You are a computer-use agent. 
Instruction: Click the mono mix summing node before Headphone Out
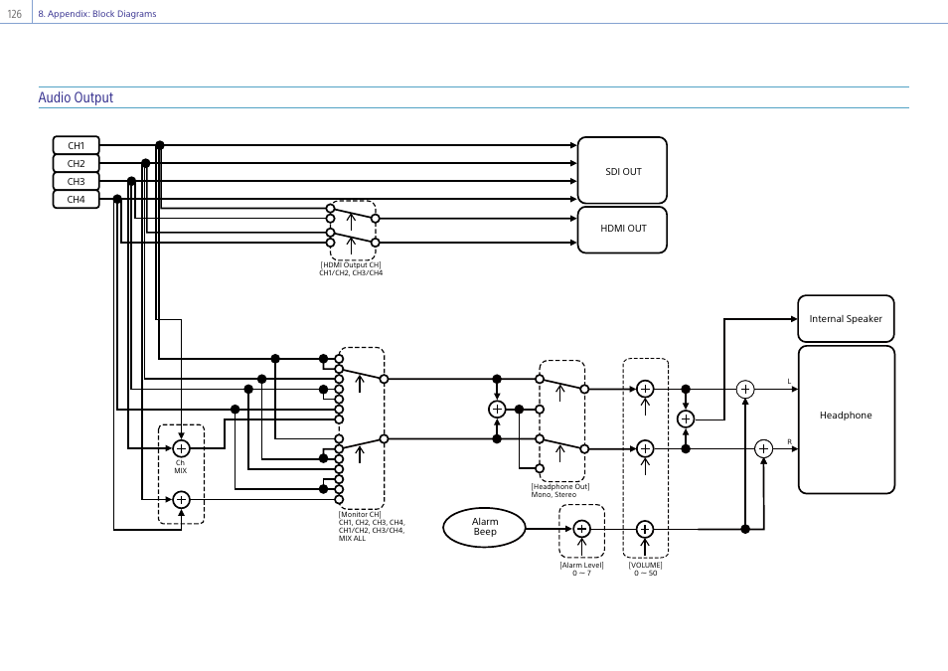pyautogui.click(x=497, y=409)
